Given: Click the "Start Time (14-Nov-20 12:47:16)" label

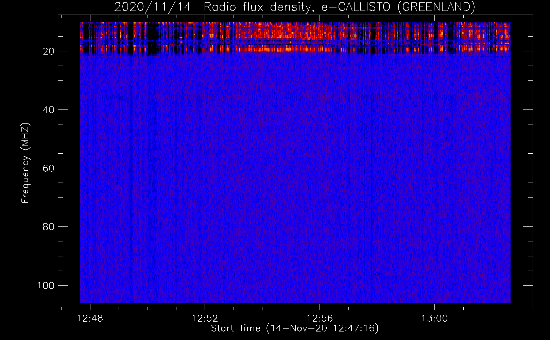Looking at the screenshot, I should 295,328.
